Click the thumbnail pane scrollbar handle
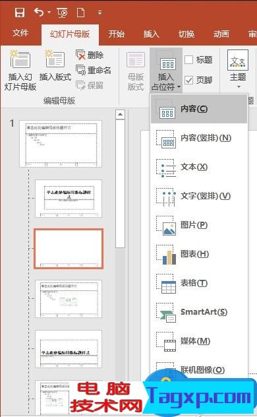Screen dimensions: 257x417 121,184
